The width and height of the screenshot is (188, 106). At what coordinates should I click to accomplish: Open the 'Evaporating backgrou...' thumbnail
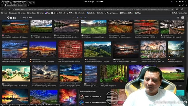pyautogui.click(x=176, y=49)
